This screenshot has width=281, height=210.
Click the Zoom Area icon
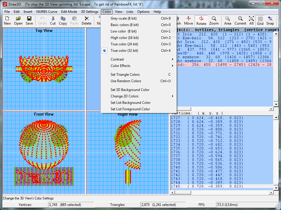pos(228,20)
